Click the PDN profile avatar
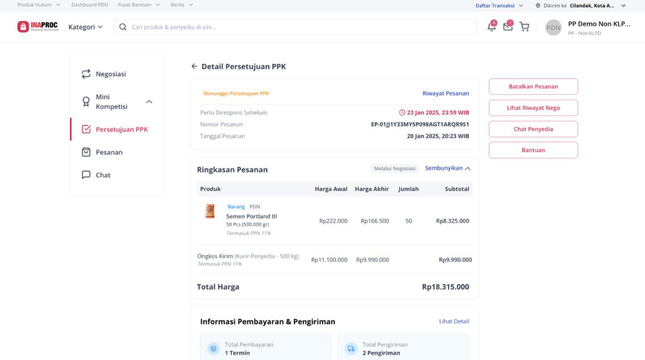This screenshot has width=645, height=360. 553,28
